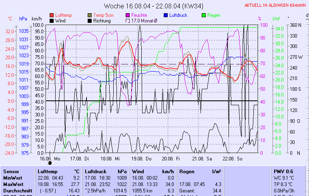This screenshot has width=309, height=196.
Task: Click the moon phase icon below 16.08.
Action: pyautogui.click(x=50, y=163)
